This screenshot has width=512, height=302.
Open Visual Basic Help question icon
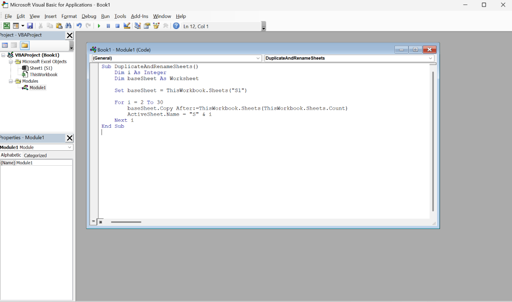tap(176, 26)
